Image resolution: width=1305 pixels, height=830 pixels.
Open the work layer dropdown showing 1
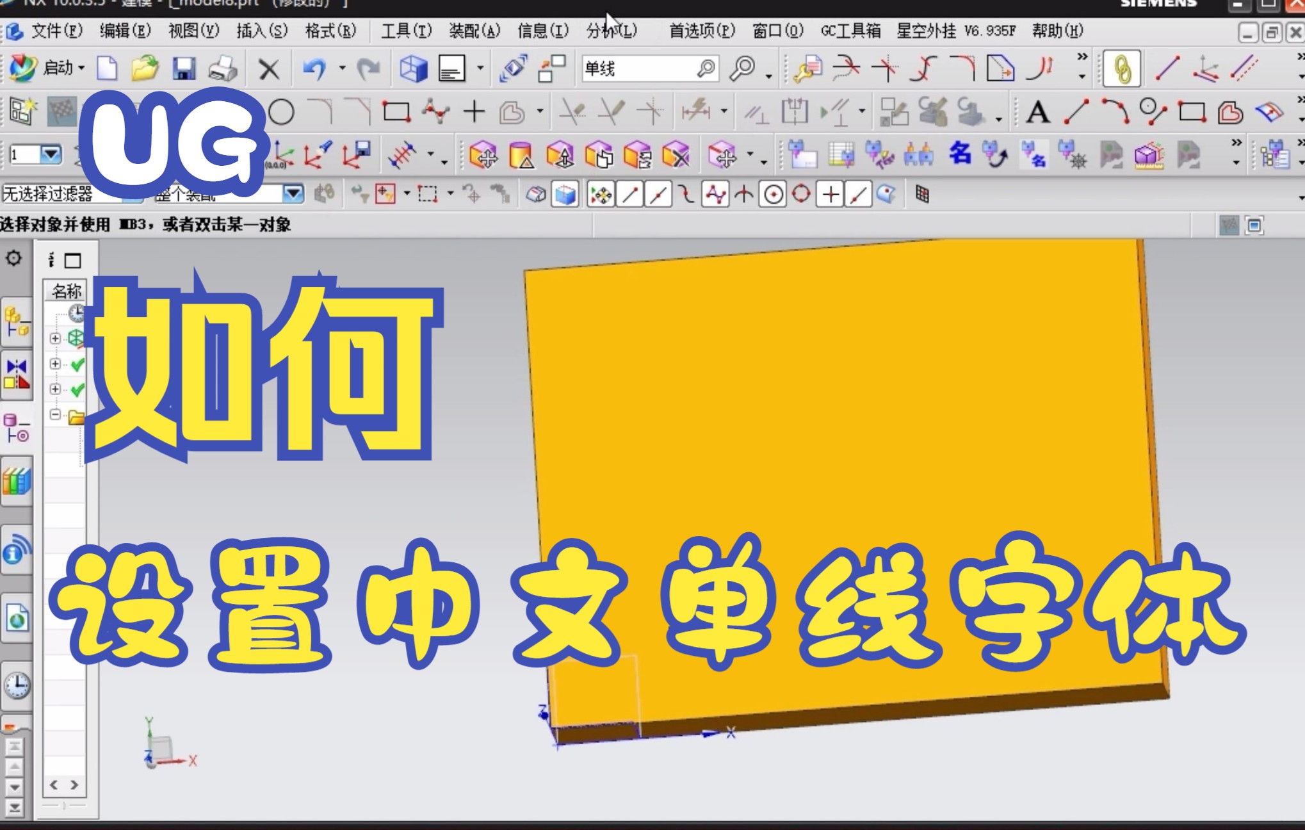51,154
